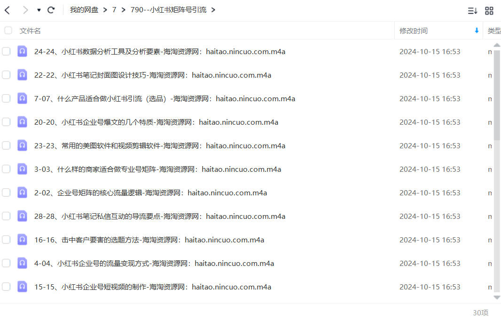Click audio icon of 23-23 常用的美图软件 file
Image resolution: width=501 pixels, height=321 pixels.
tap(22, 145)
